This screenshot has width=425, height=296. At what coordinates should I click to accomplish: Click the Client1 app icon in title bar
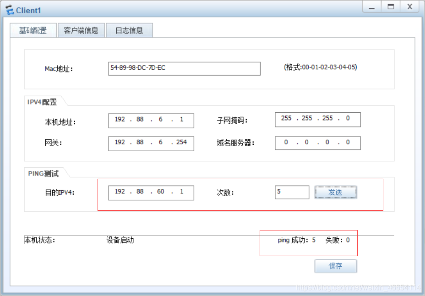pos(10,11)
